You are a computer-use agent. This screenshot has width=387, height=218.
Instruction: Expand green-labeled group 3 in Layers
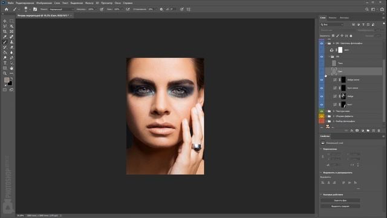(327, 111)
